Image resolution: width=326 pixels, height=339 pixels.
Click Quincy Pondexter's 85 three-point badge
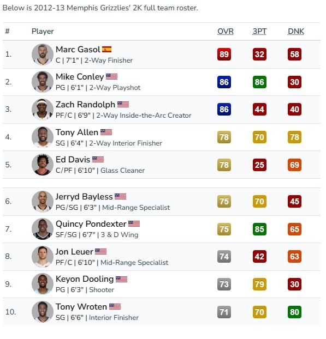[259, 229]
